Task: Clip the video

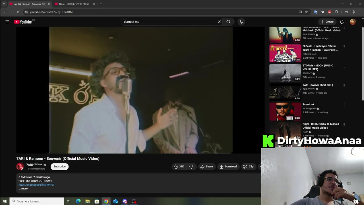Action: pyautogui.click(x=248, y=167)
